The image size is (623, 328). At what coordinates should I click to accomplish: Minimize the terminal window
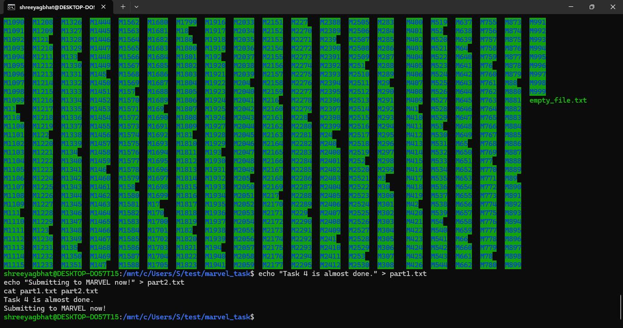coord(571,7)
